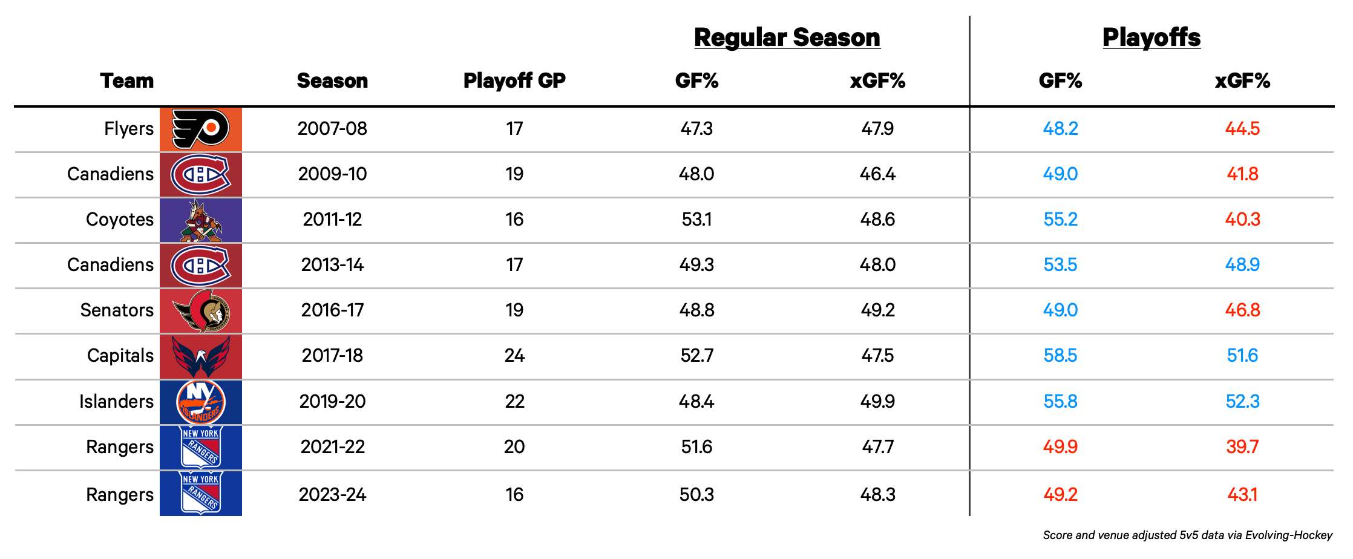Click the Playoff GP column header
Screen dimensions: 1353x559
(514, 80)
